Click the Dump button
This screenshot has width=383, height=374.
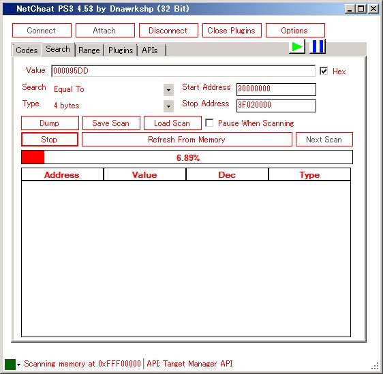tap(50, 123)
